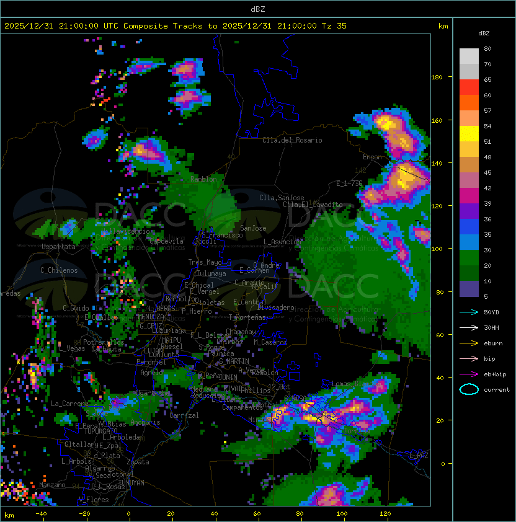Click the MENDOZA city label
Image resolution: width=516 pixels, height=522 pixels.
[151, 317]
